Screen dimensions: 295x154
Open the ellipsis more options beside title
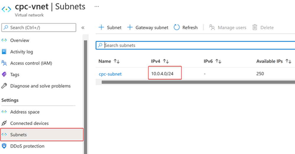97,7
